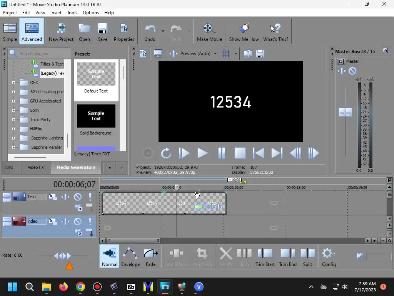Select Media Generators tab
394x296 pixels.
pyautogui.click(x=76, y=167)
